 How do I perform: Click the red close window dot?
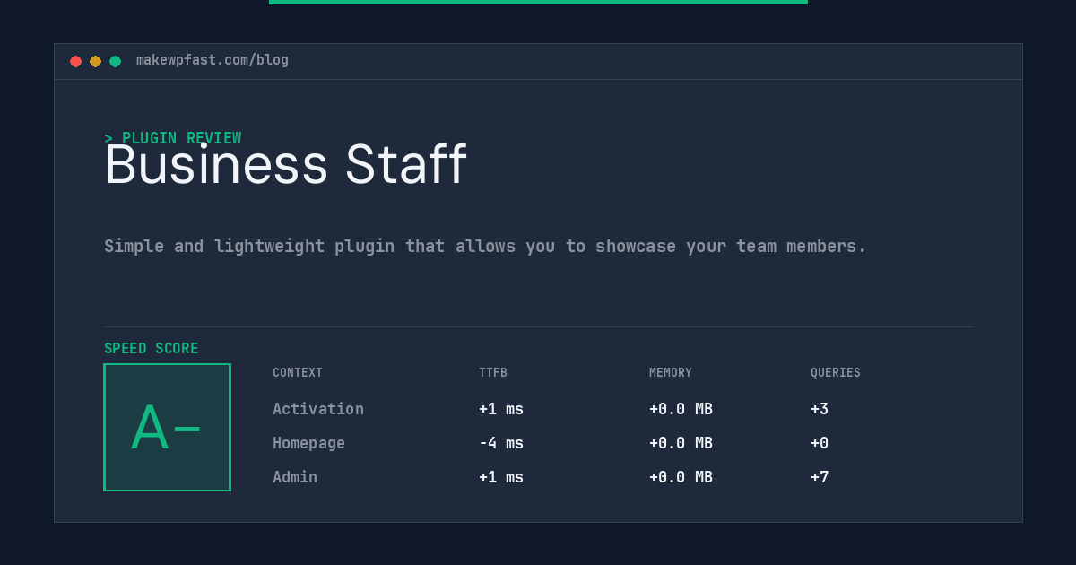pyautogui.click(x=75, y=61)
